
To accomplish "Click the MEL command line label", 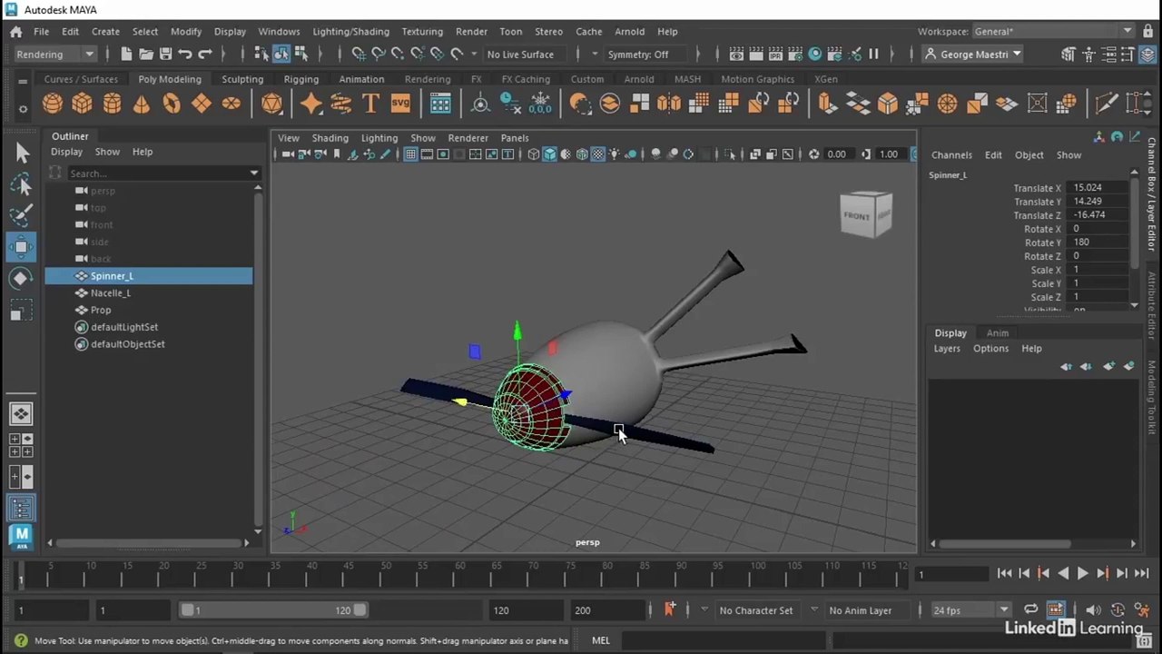I will coord(601,640).
